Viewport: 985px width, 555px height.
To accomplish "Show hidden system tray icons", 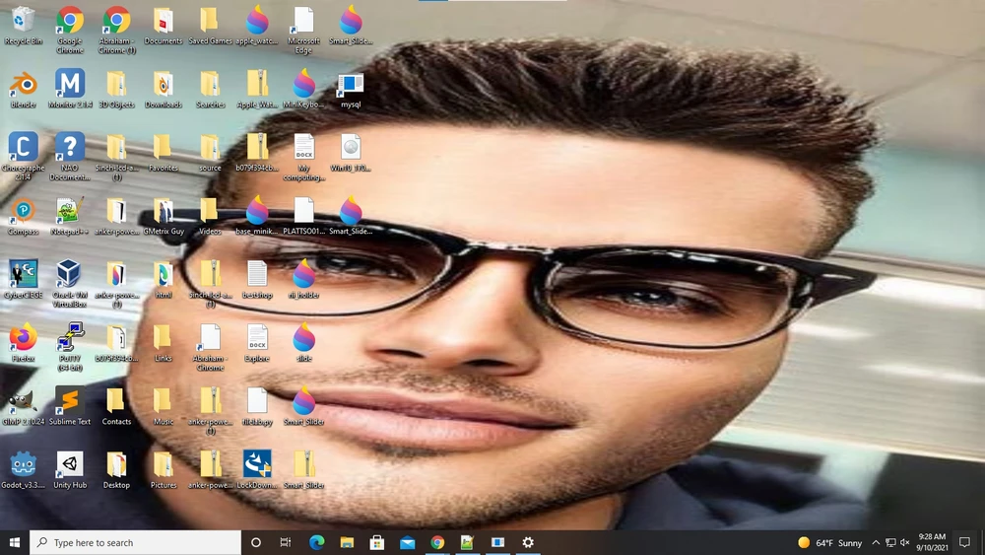I will tap(876, 542).
